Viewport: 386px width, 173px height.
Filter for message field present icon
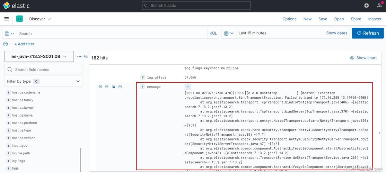coord(120,87)
